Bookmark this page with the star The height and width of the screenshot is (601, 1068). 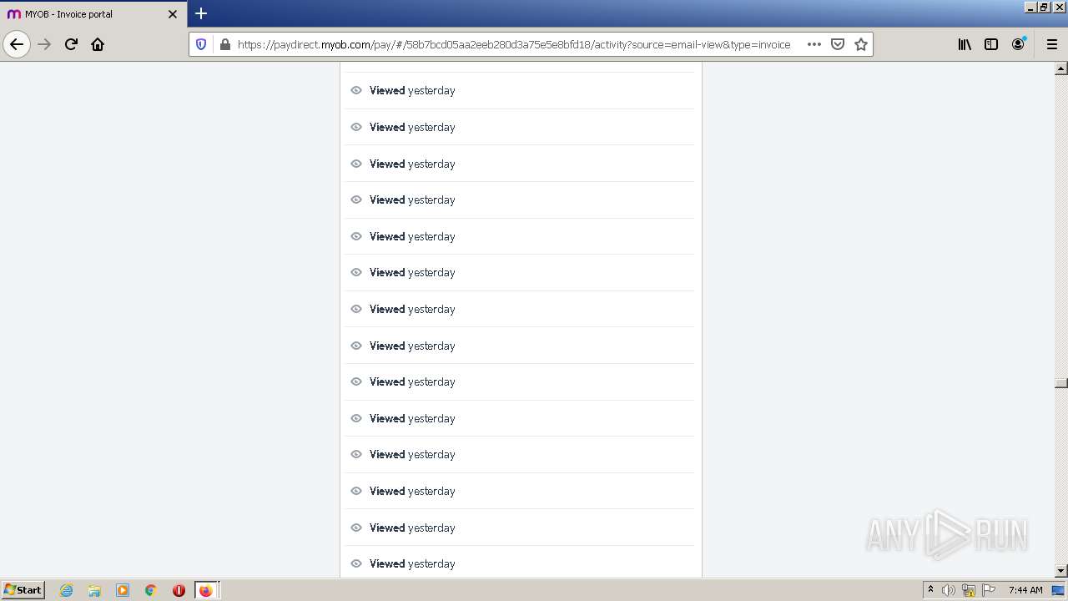point(861,44)
